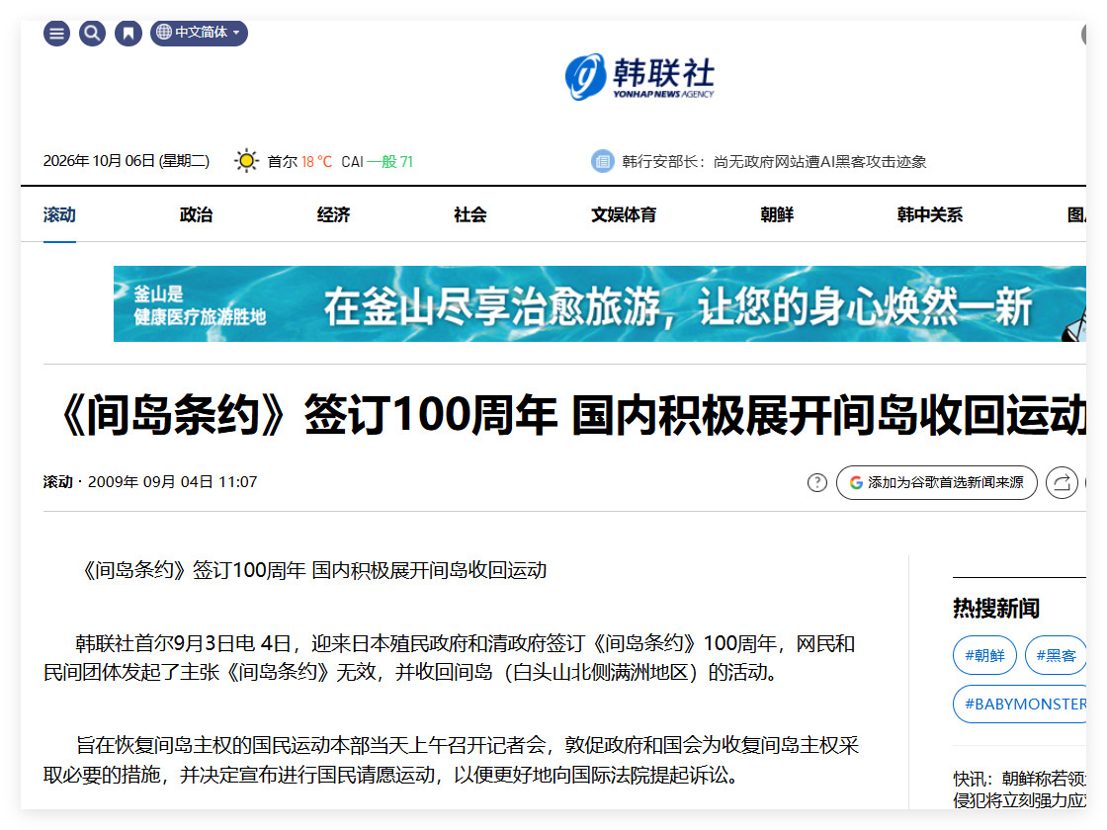The height and width of the screenshot is (830, 1107).
Task: Click the 热搜新闻 heading
Action: tap(996, 609)
